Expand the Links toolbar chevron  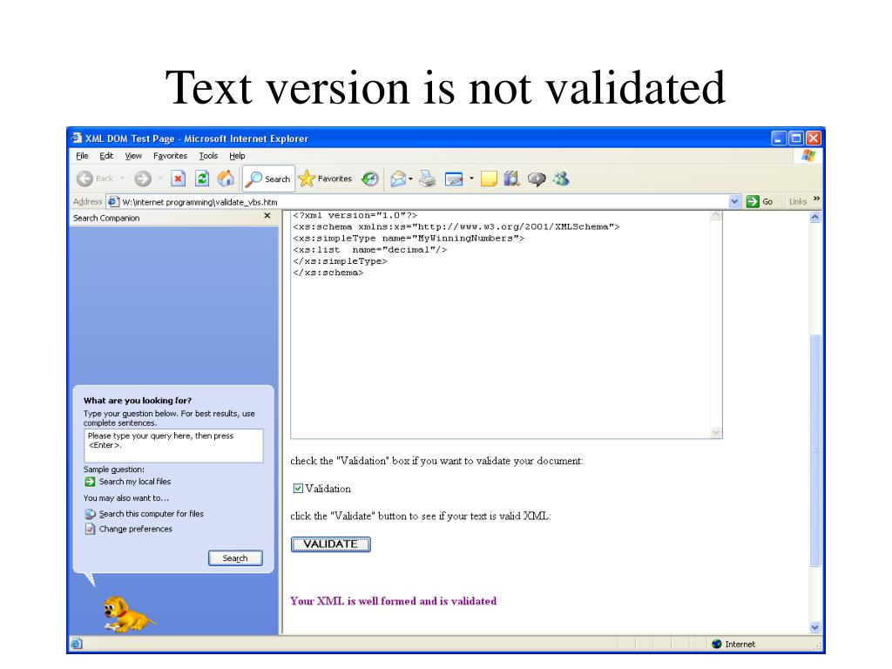(x=817, y=199)
